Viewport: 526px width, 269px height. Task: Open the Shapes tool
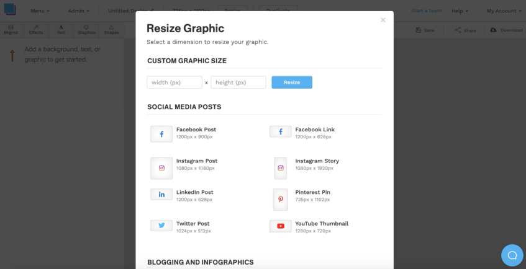(111, 30)
